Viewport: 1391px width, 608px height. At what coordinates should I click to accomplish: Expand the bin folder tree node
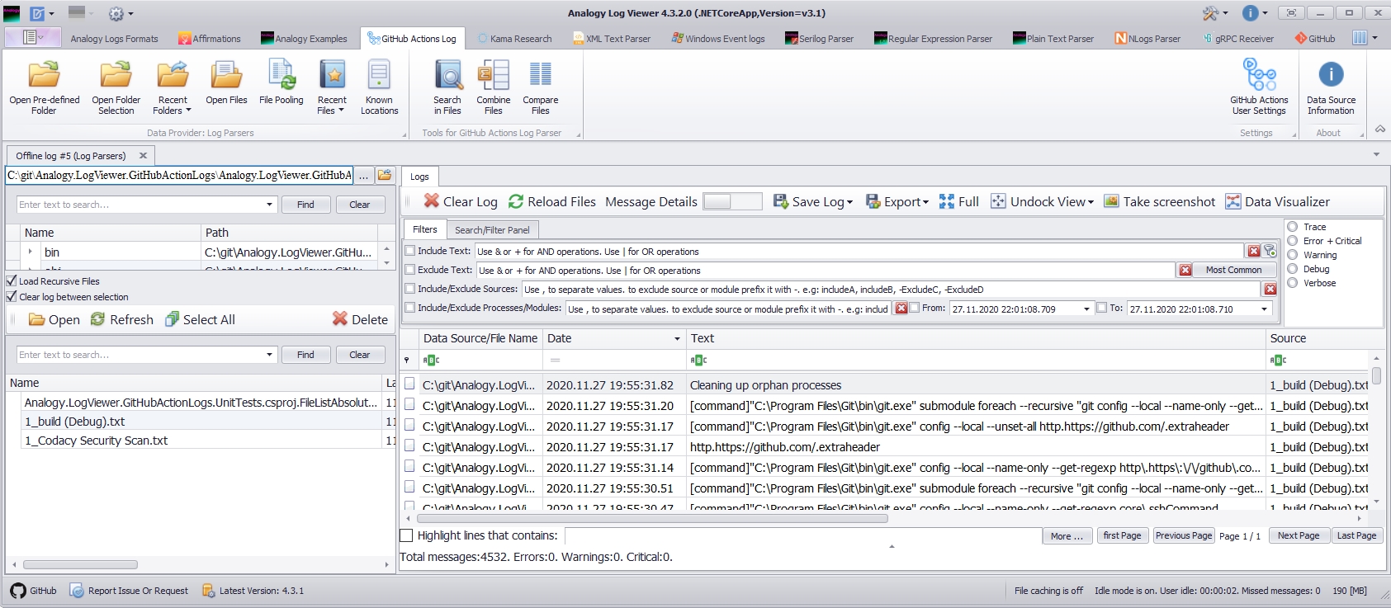click(31, 252)
